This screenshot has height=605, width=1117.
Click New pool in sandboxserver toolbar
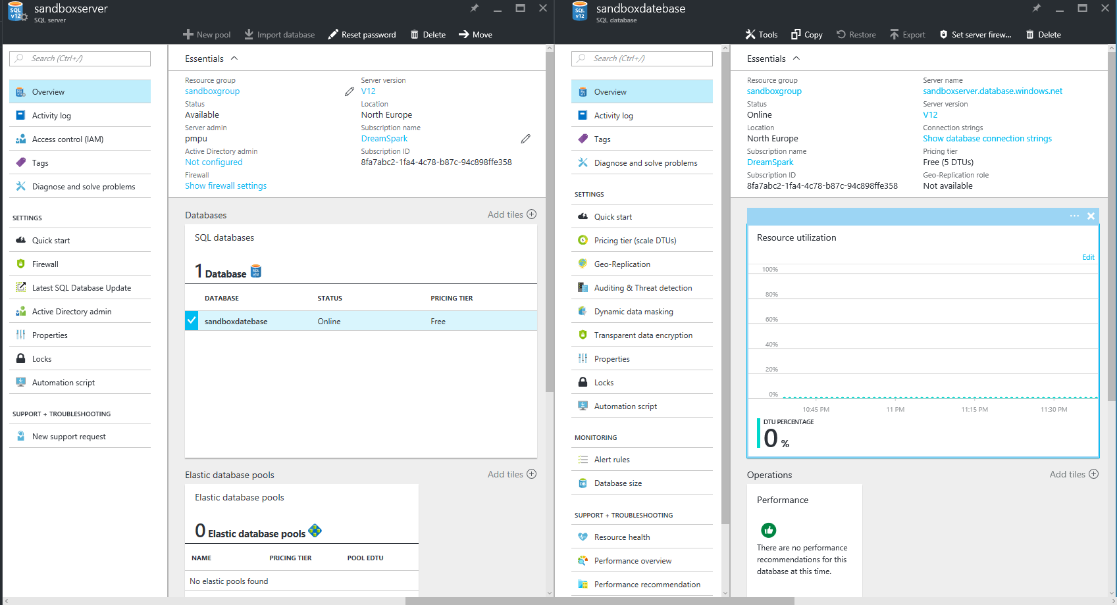[207, 35]
